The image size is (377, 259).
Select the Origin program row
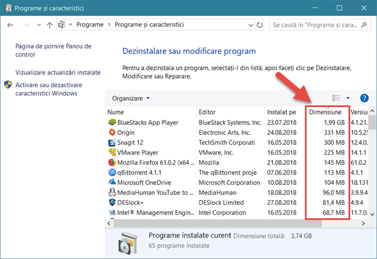click(237, 133)
